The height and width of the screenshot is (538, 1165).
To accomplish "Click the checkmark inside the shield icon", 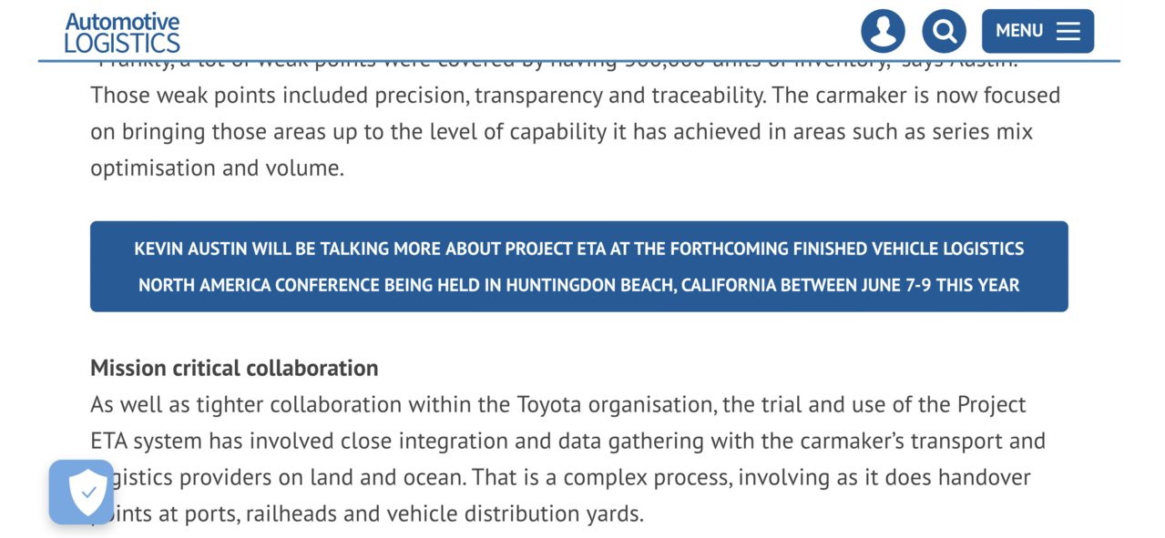I will [x=88, y=492].
